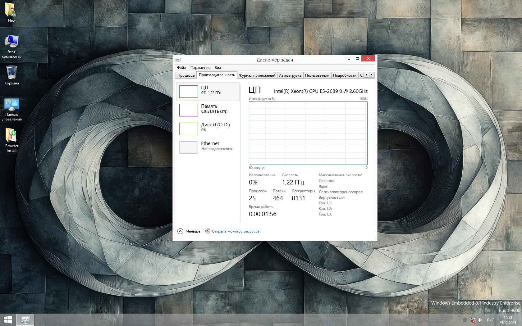Collapse view with the Меньше arrow icon
The height and width of the screenshot is (326, 522).
(x=181, y=231)
